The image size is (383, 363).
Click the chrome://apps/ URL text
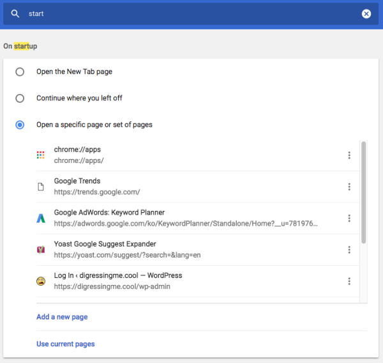tap(79, 160)
